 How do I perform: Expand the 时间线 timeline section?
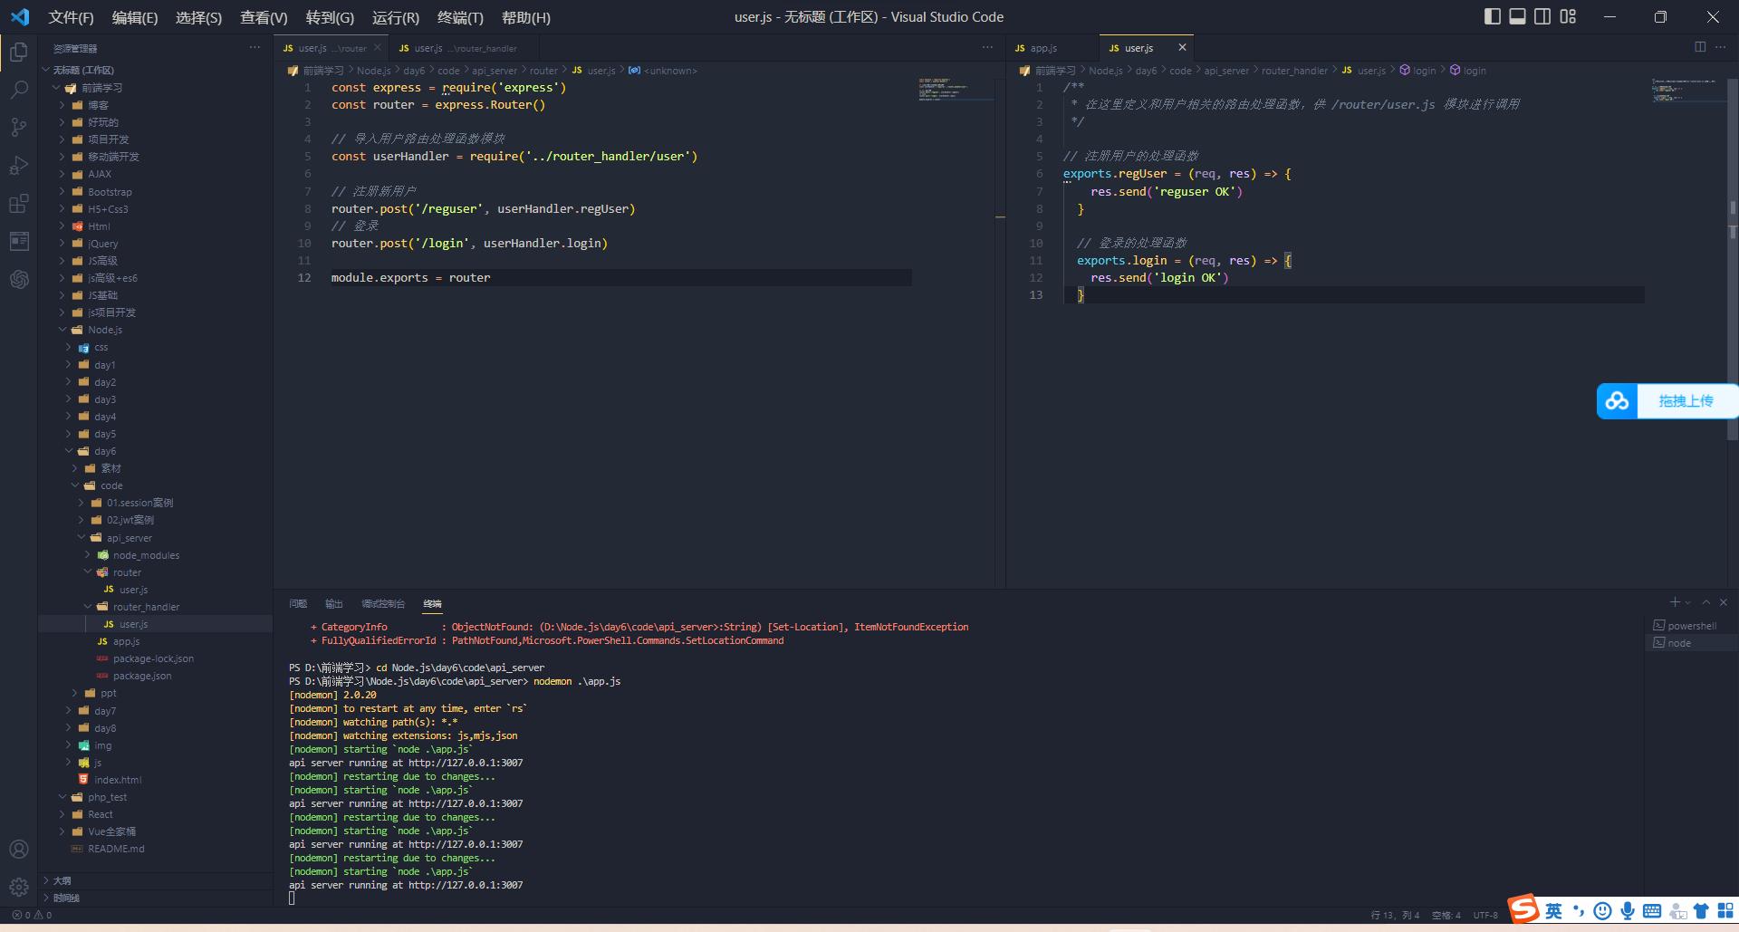[156, 898]
